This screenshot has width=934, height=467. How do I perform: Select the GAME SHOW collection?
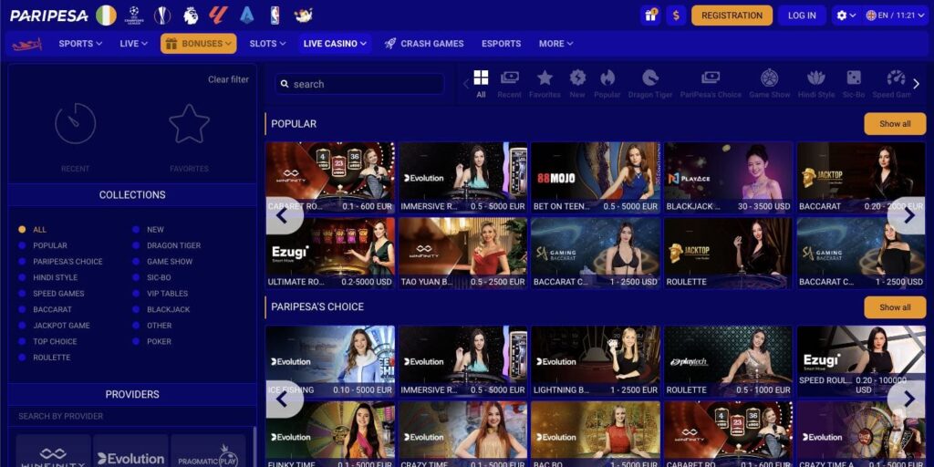pyautogui.click(x=162, y=262)
